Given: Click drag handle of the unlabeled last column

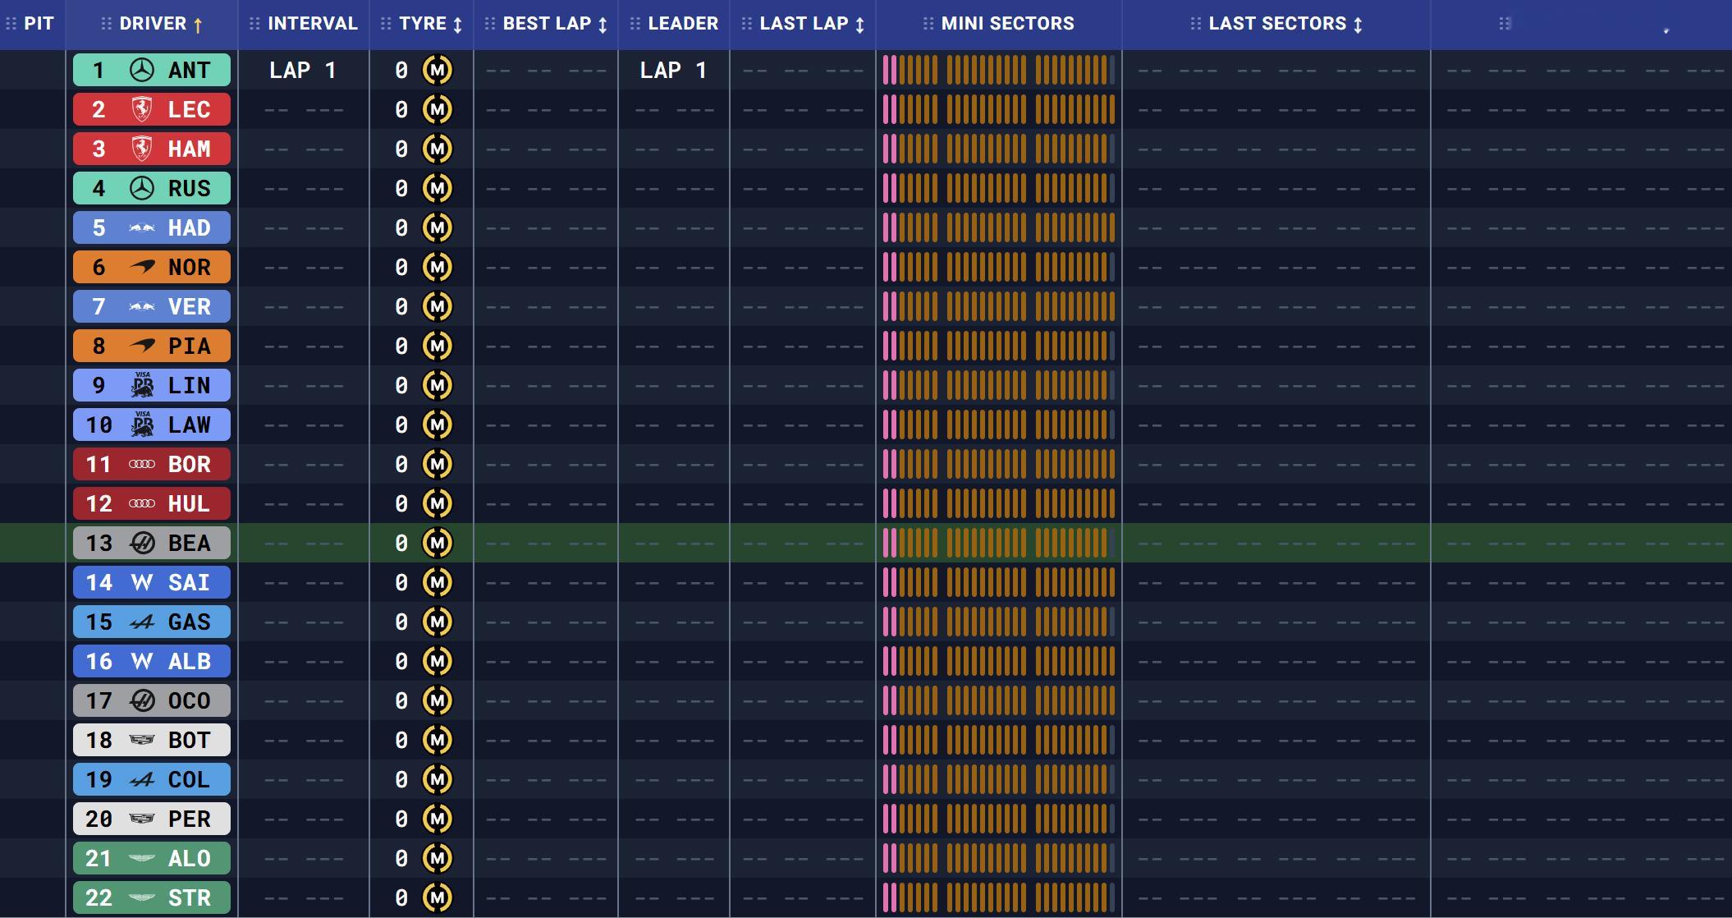Looking at the screenshot, I should coord(1505,24).
